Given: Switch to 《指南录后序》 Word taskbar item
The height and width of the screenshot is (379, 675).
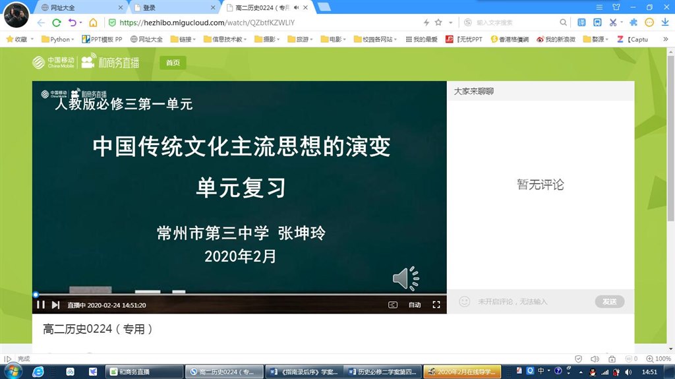Looking at the screenshot, I should click(305, 372).
